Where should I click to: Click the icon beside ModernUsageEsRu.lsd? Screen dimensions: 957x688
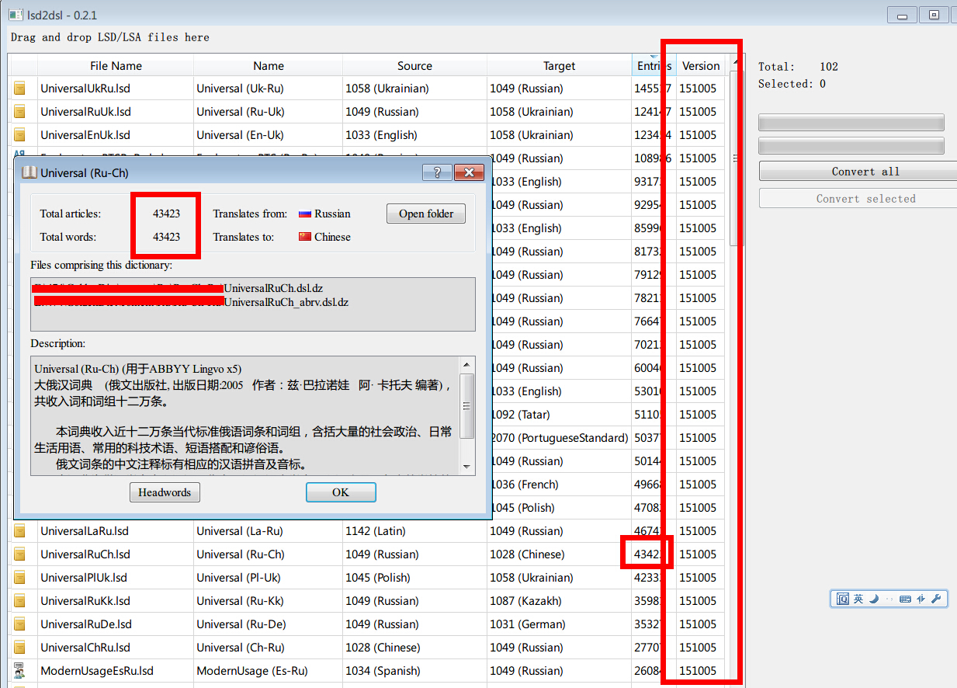19,671
